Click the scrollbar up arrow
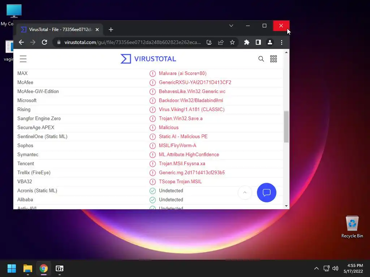370x277 pixels. pos(286,52)
